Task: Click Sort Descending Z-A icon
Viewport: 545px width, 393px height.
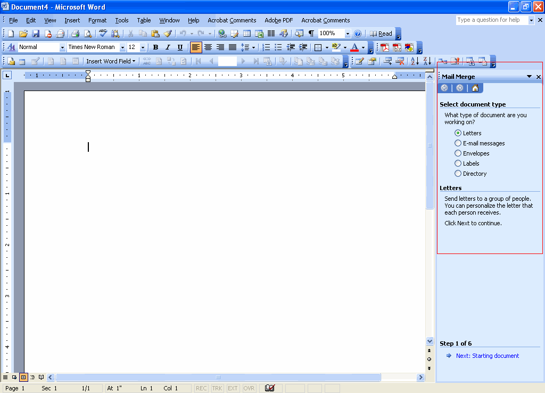Action: (427, 61)
